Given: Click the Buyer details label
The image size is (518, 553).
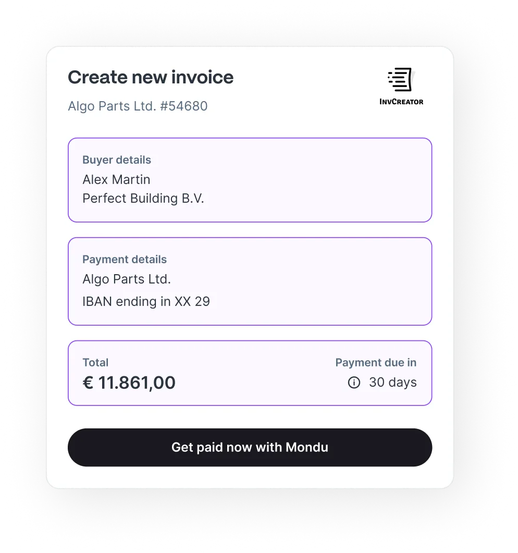Looking at the screenshot, I should tap(117, 160).
